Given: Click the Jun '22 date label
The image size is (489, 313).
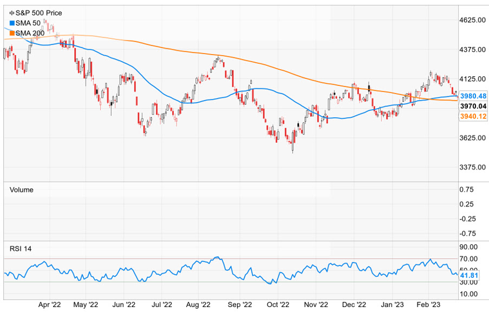Looking at the screenshot, I should [x=124, y=305].
